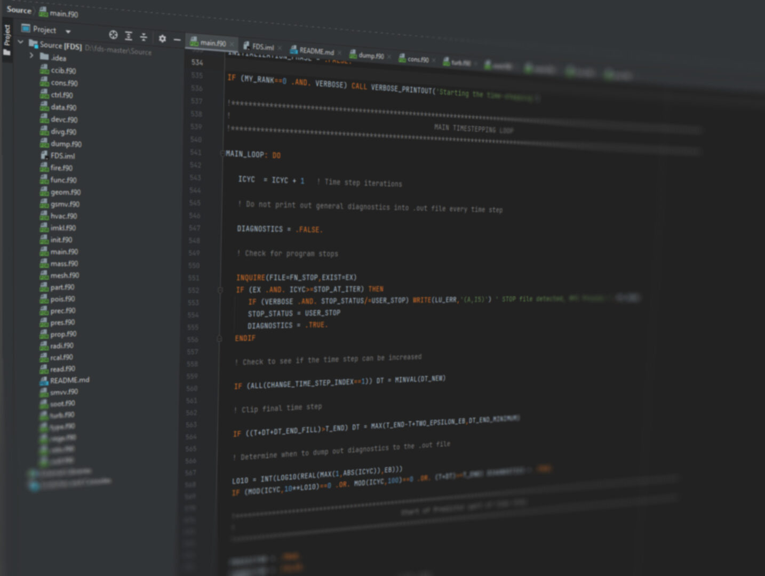Close the FDS.iml editor tab
The image size is (765, 576).
tap(280, 48)
